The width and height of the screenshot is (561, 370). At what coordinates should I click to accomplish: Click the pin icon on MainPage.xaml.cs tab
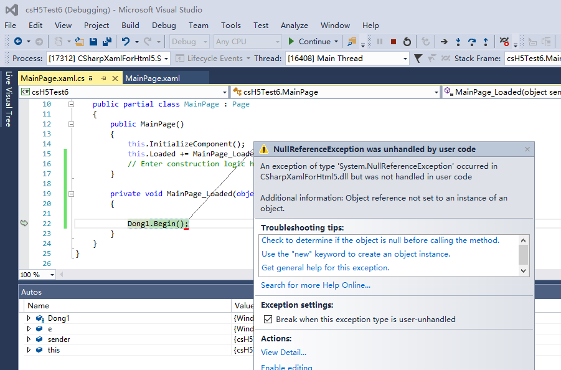[104, 78]
